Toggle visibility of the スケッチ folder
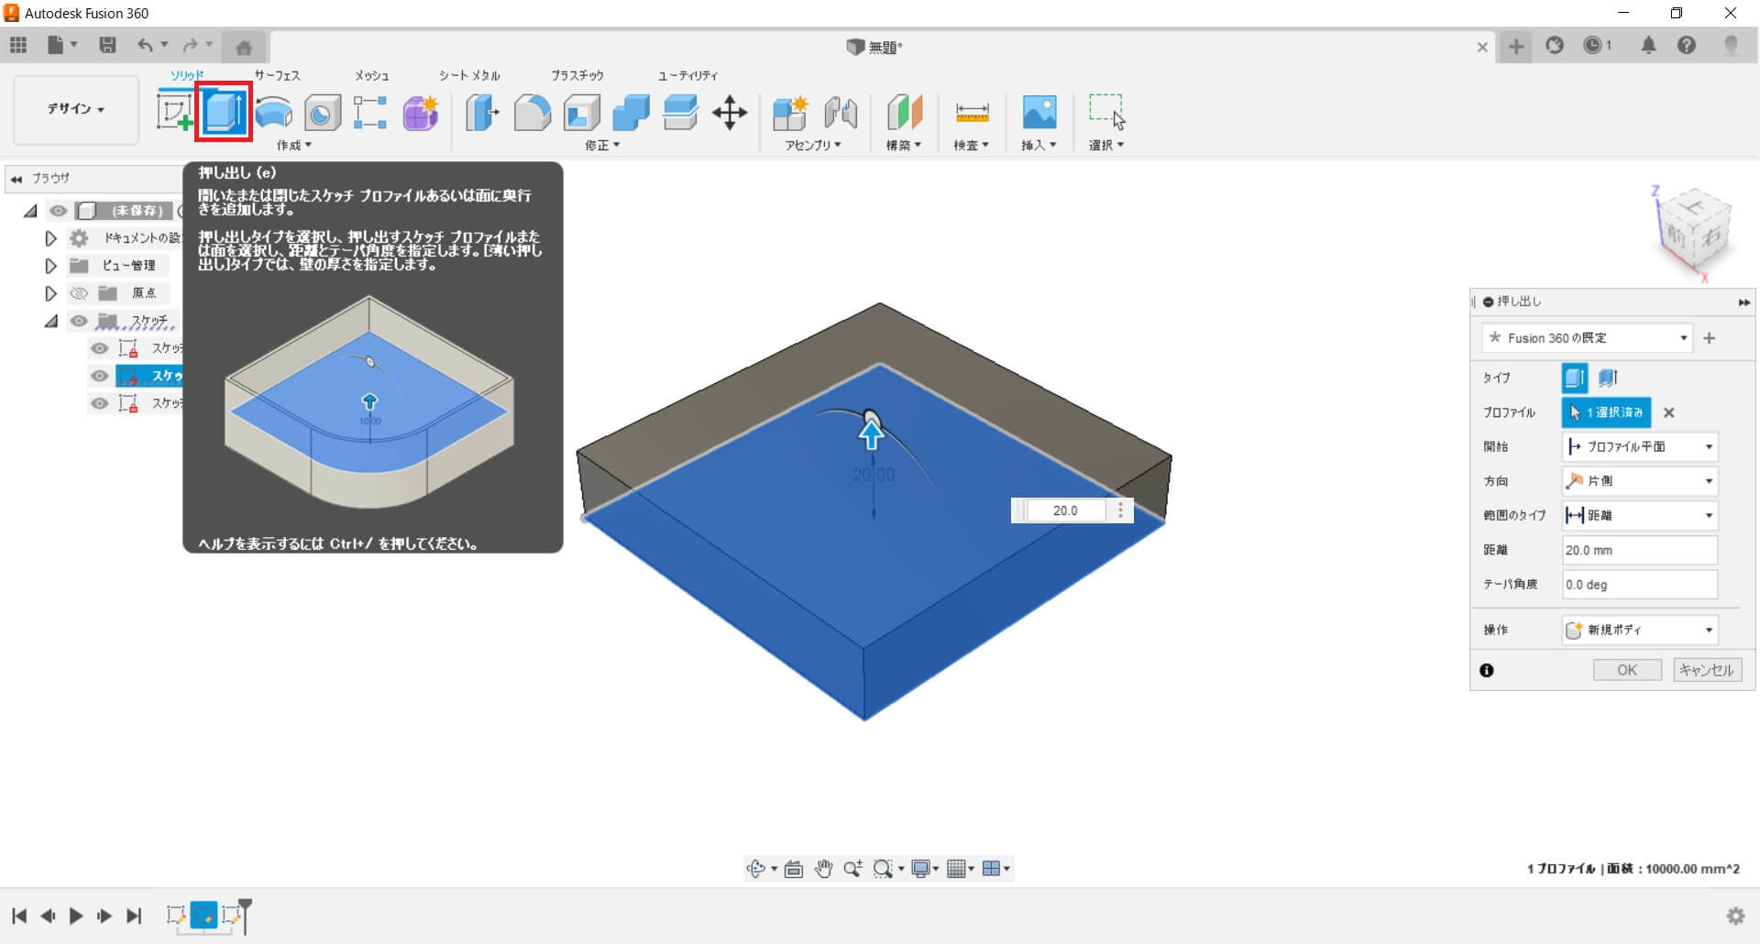Viewport: 1760px width, 944px height. 80,321
